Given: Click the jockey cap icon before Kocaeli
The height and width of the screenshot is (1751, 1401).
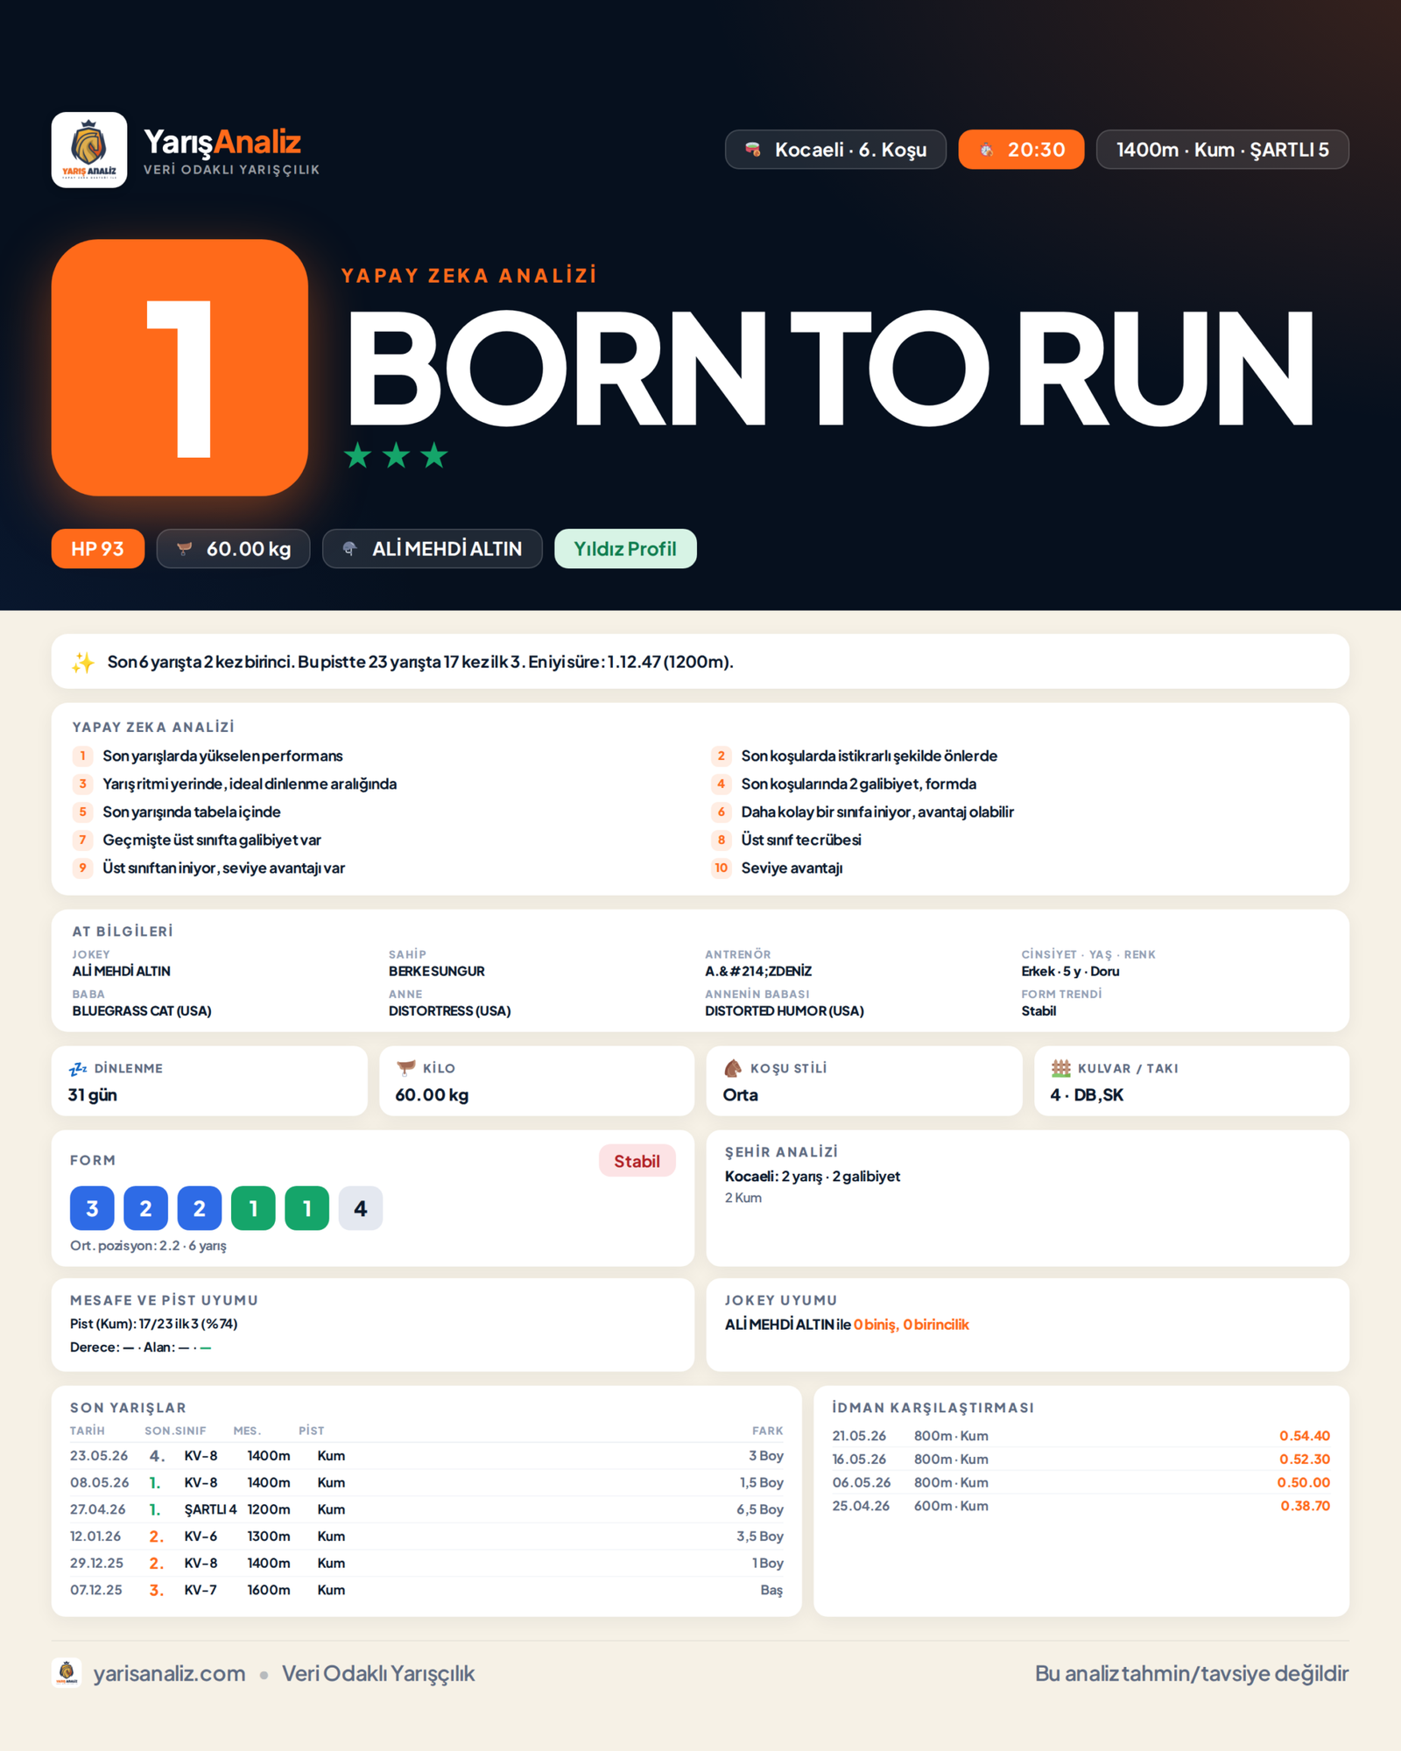Looking at the screenshot, I should point(753,150).
